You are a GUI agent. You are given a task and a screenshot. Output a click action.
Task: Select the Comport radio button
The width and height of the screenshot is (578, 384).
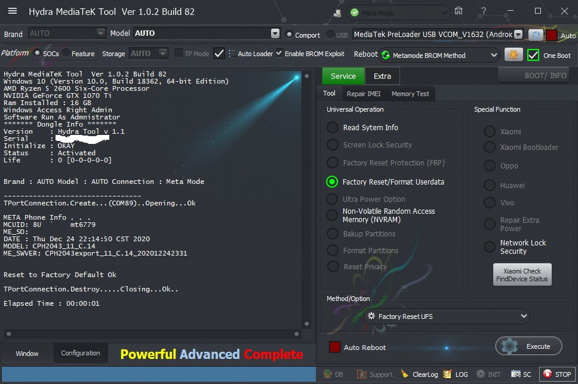pyautogui.click(x=290, y=35)
